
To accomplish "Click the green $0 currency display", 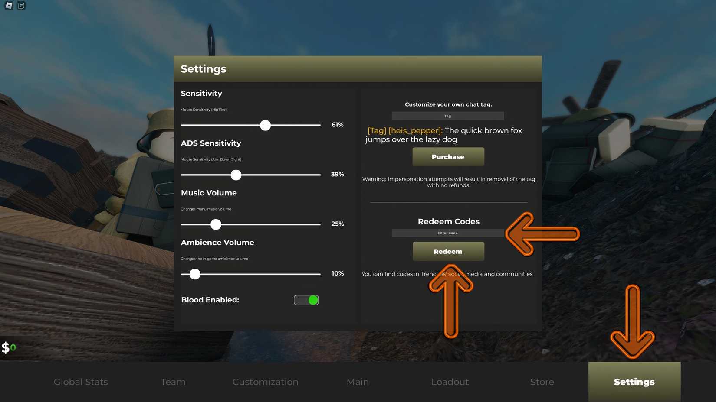I will (8, 347).
